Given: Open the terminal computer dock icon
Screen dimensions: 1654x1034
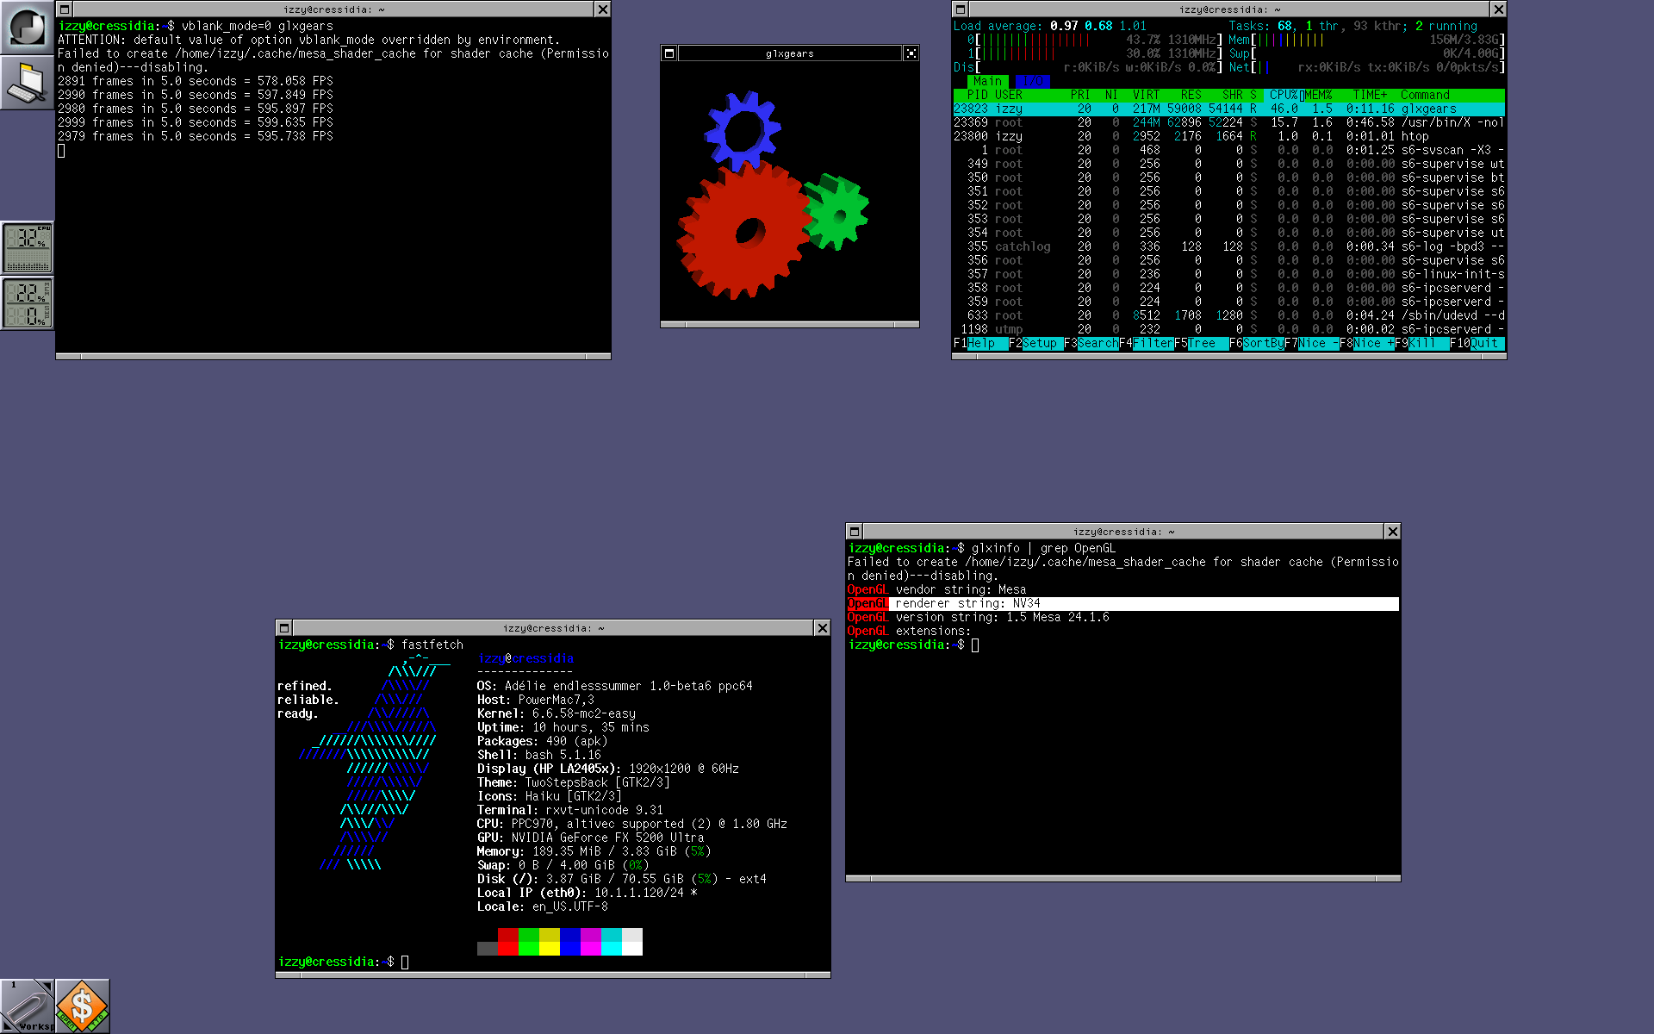Looking at the screenshot, I should [28, 83].
